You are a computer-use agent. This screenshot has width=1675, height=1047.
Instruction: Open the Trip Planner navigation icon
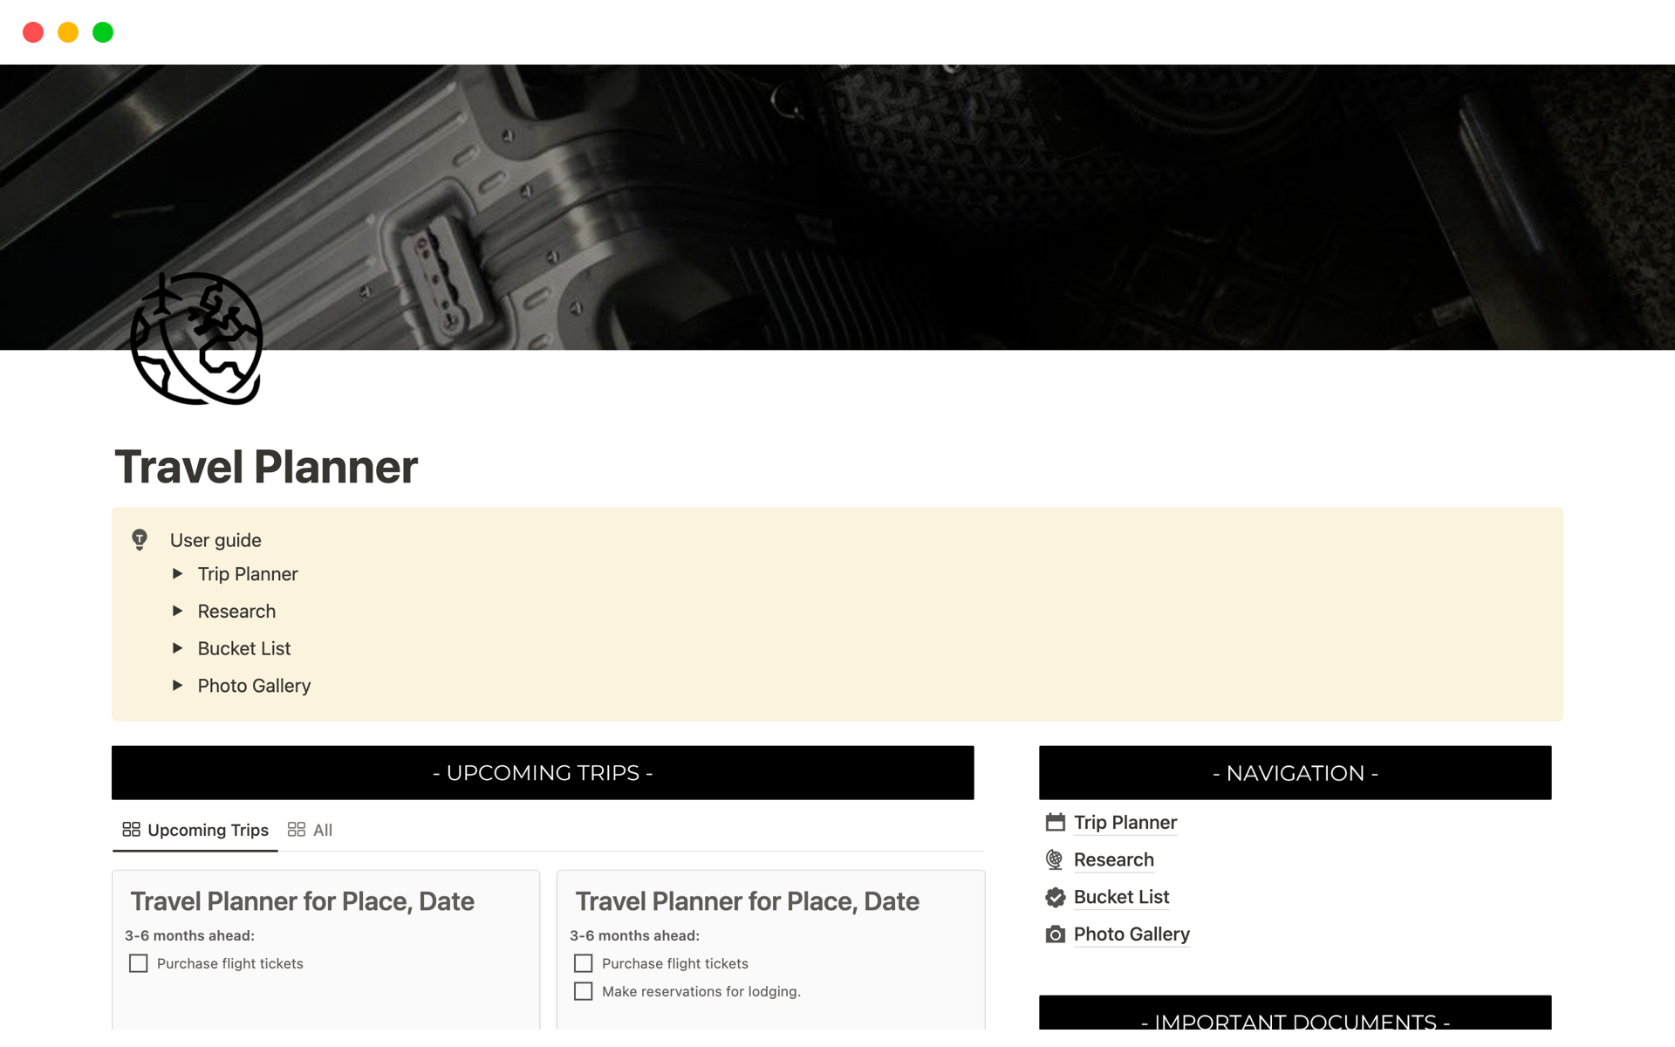1056,821
